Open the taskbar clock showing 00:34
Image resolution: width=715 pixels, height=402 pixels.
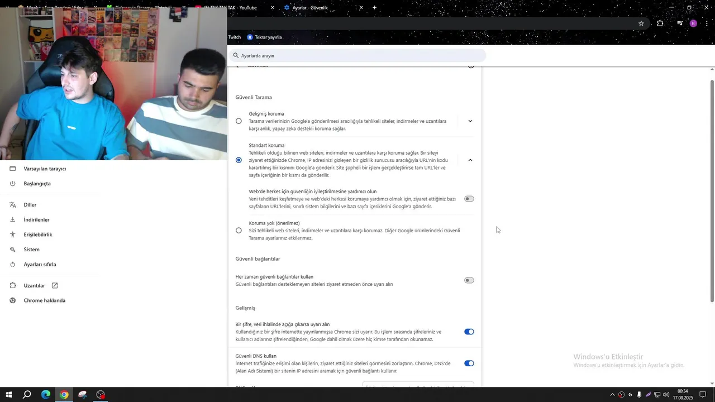tap(683, 395)
